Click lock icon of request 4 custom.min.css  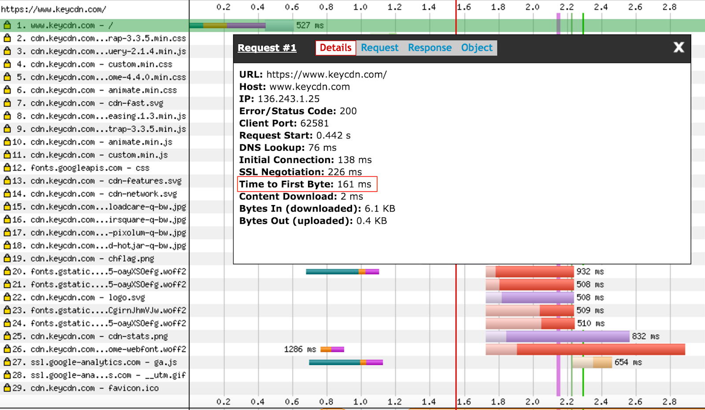click(7, 64)
